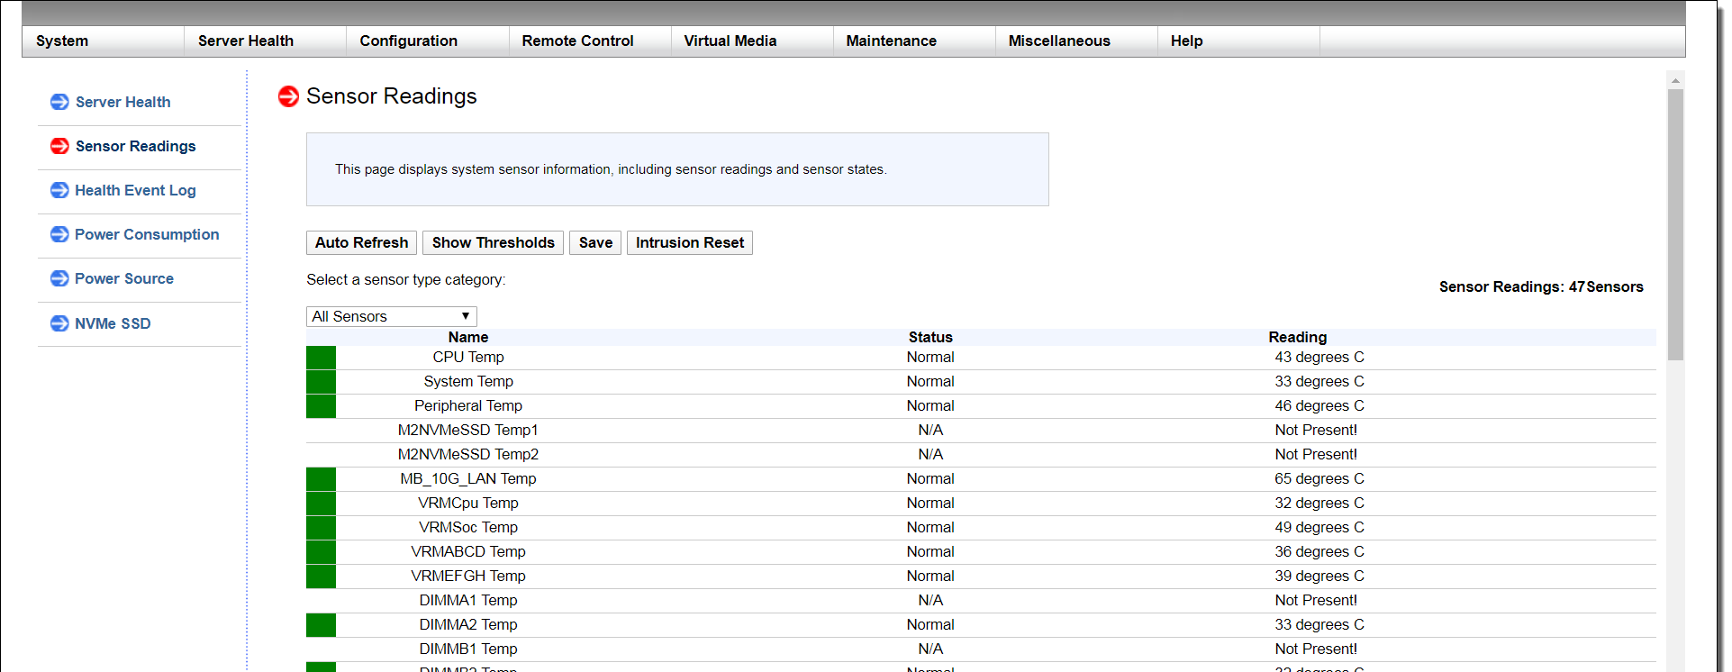Open the Virtual Media menu
The width and height of the screenshot is (1732, 672).
tap(730, 41)
